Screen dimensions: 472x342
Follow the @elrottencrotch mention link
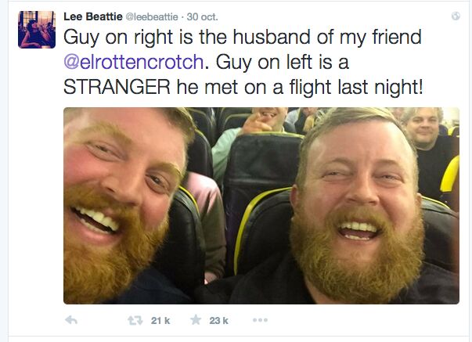tap(134, 62)
